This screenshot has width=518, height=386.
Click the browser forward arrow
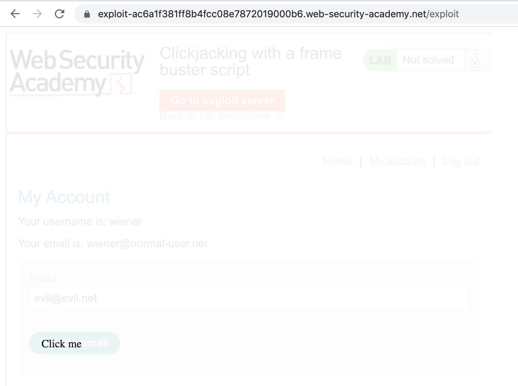coord(37,14)
